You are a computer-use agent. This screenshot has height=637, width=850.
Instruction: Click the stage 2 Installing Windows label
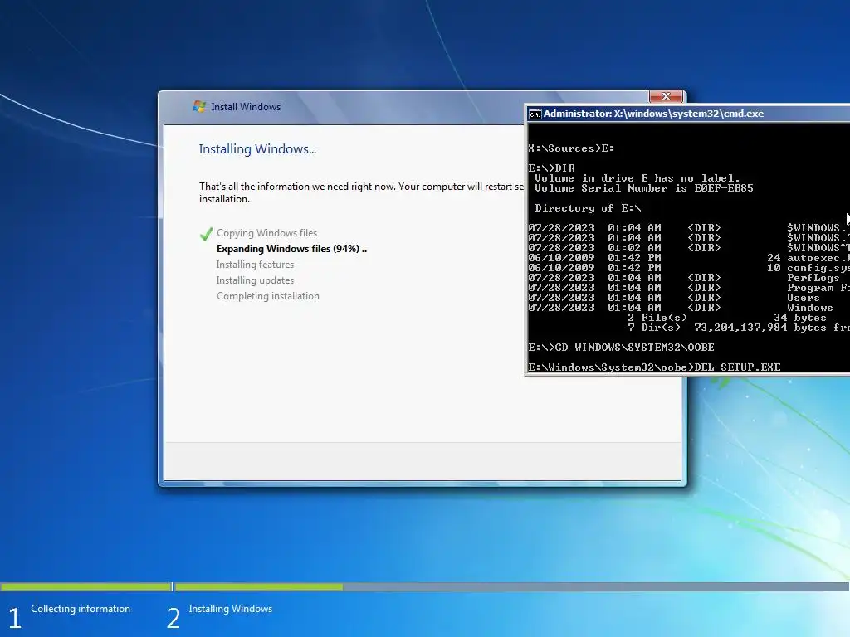pos(231,609)
